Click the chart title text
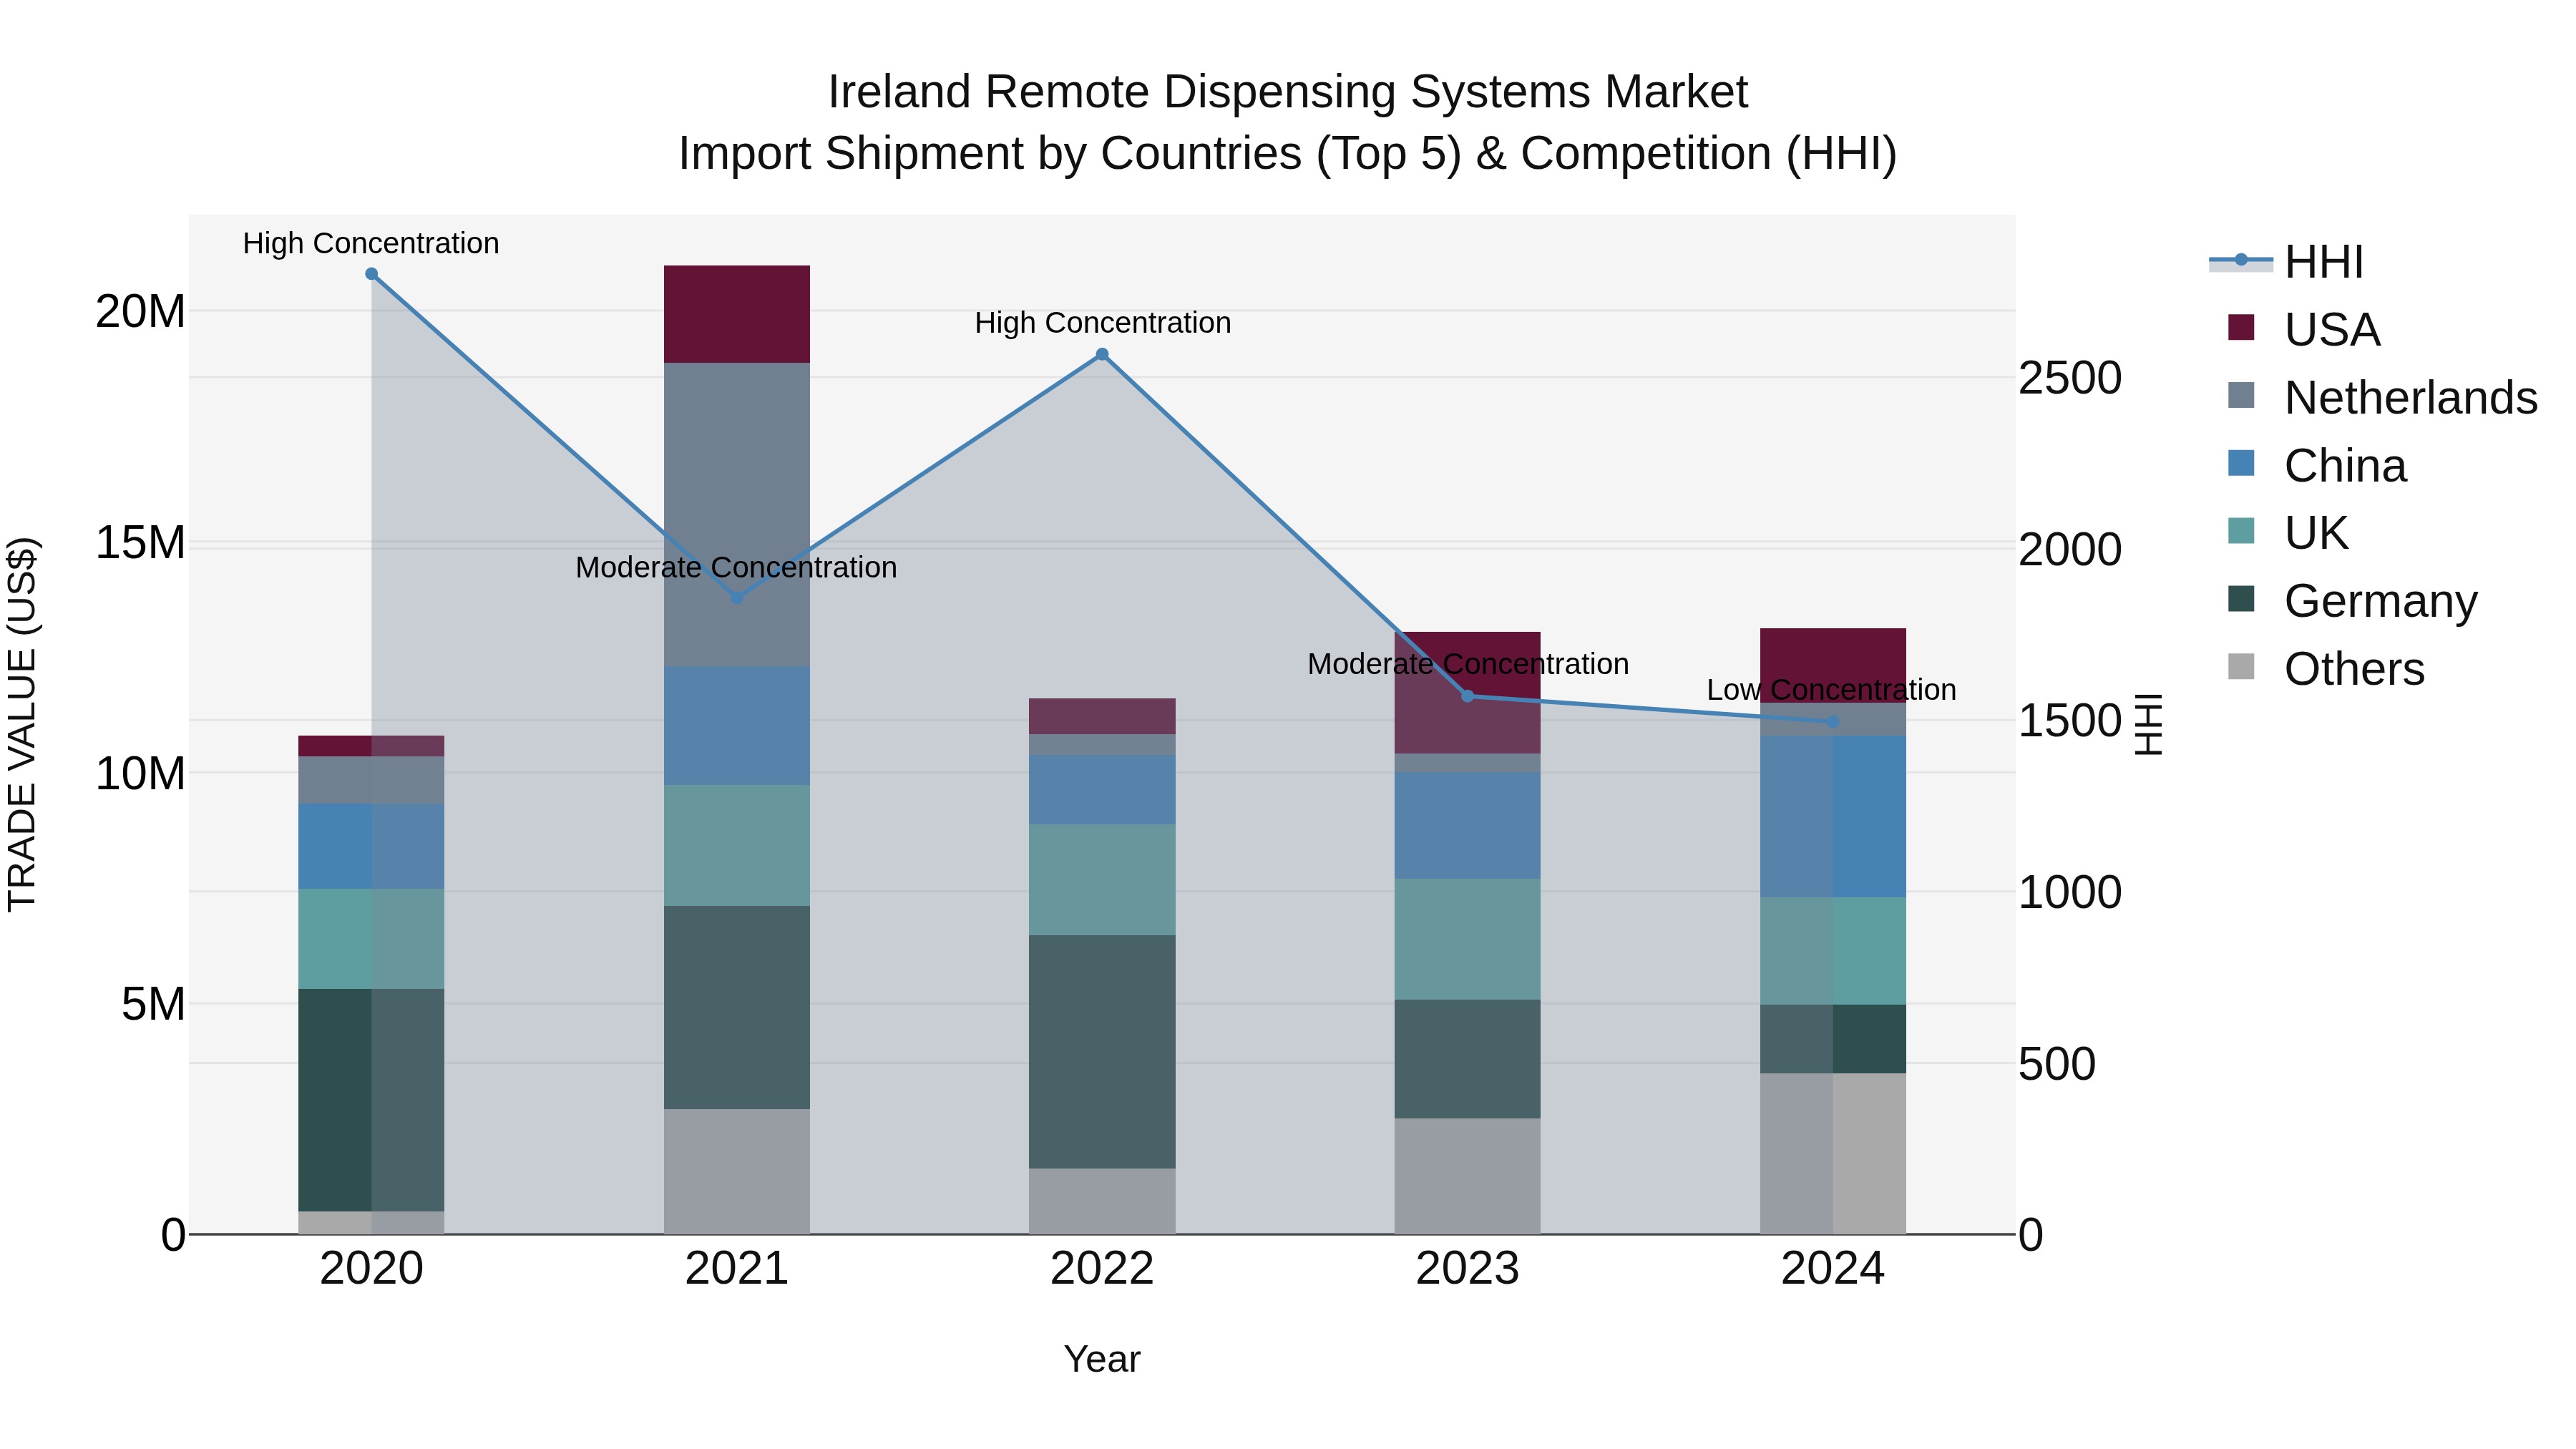 click(1288, 122)
